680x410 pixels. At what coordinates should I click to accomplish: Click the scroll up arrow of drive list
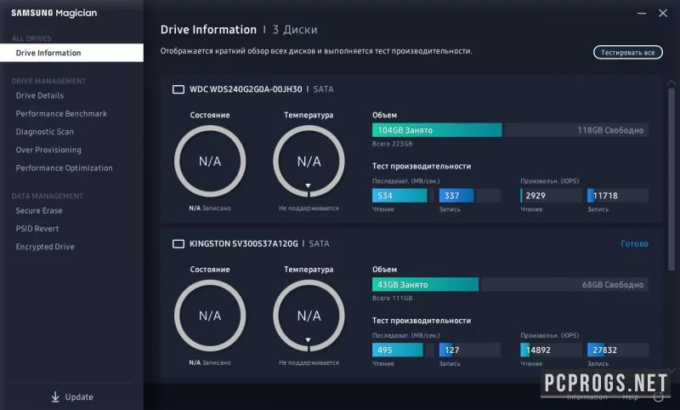click(671, 83)
